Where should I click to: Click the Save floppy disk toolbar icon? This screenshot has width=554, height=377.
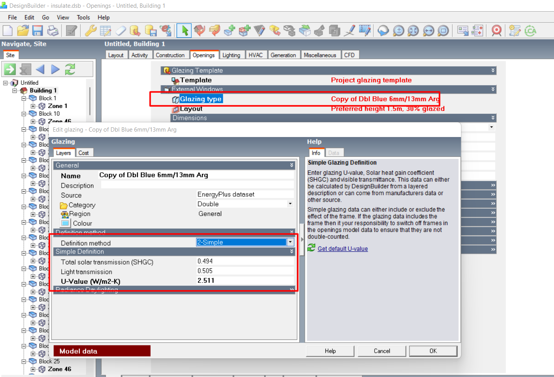(38, 31)
